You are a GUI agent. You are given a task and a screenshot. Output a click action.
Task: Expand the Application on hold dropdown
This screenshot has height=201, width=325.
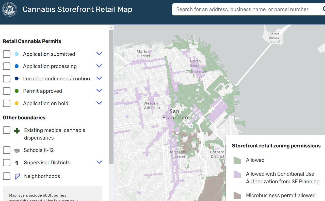pos(99,103)
